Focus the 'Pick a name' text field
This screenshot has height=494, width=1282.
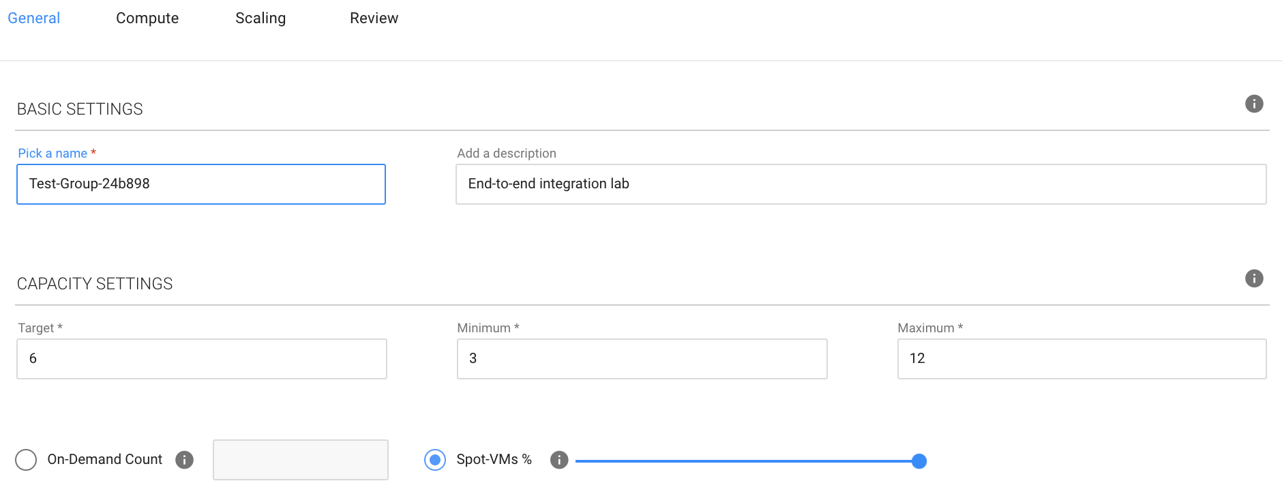coord(201,184)
